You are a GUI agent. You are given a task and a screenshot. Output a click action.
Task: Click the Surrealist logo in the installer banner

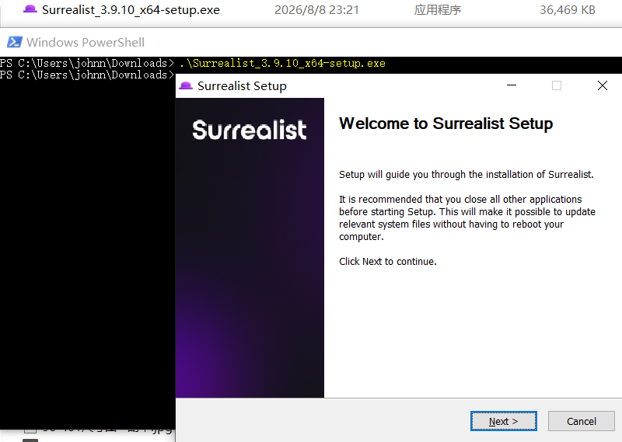[249, 130]
